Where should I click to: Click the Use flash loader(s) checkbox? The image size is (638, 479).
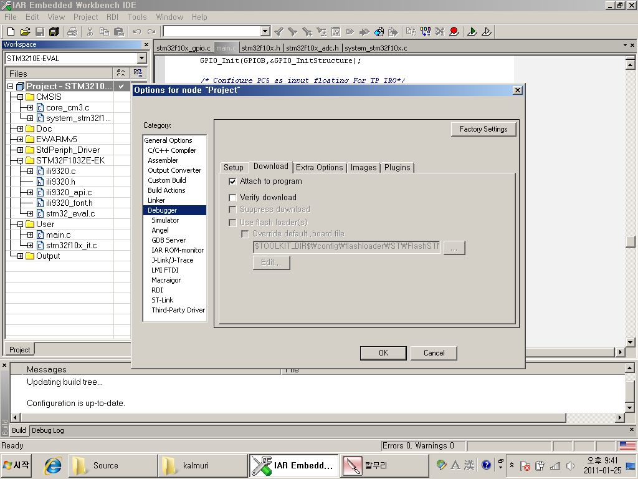click(232, 223)
